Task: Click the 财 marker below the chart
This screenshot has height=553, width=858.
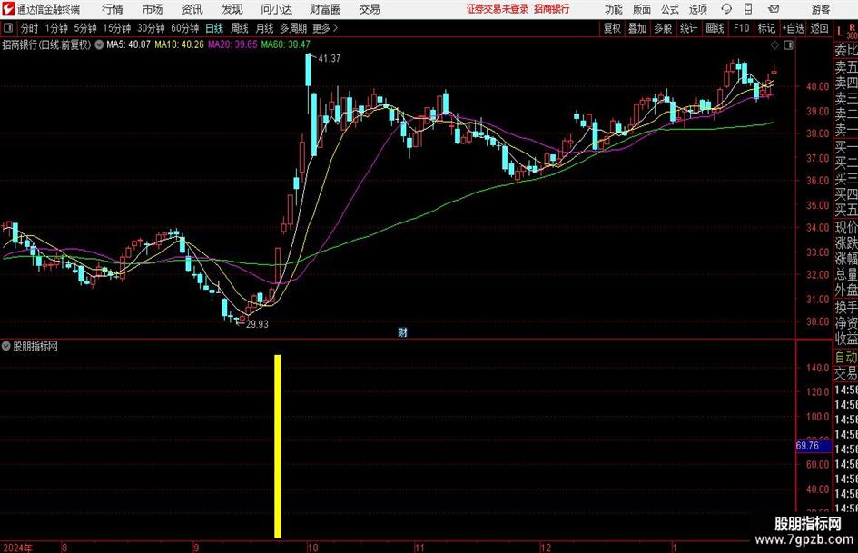Action: (402, 332)
